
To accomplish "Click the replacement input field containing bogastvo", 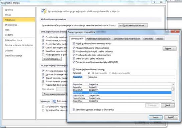I will tap(132, 77).
